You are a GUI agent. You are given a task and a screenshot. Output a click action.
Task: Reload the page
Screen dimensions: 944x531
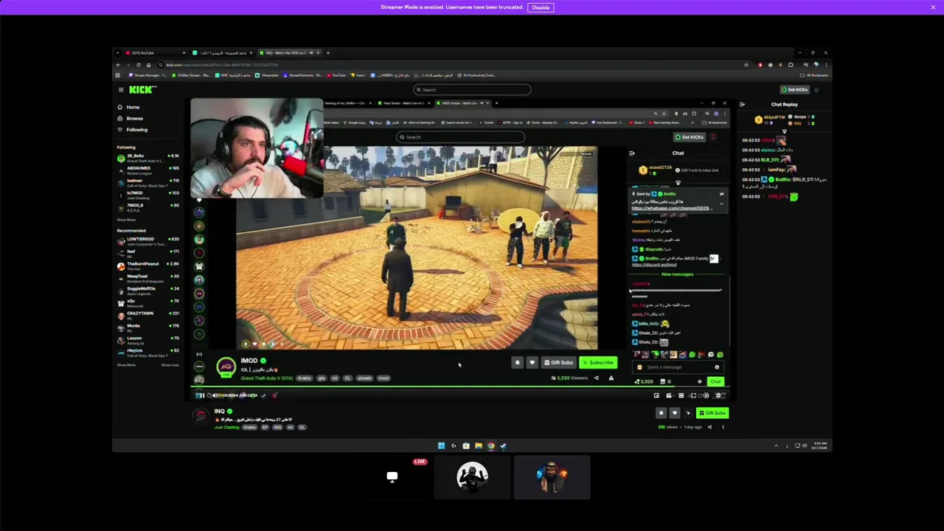(x=138, y=65)
